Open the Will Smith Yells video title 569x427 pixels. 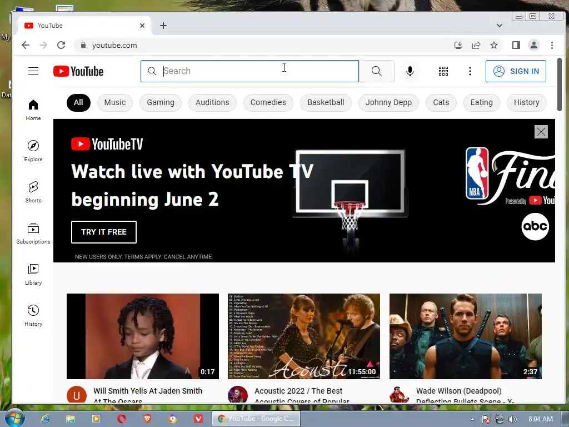[x=148, y=395]
